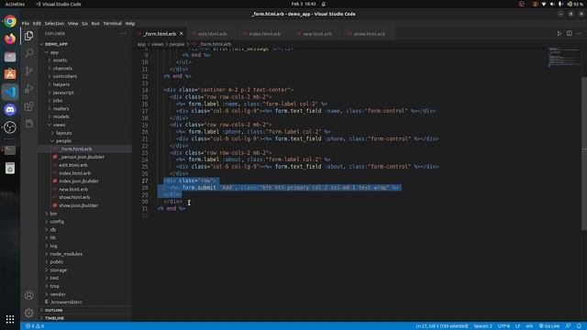Image resolution: width=587 pixels, height=330 pixels.
Task: Click the Run file play icon
Action: [559, 33]
